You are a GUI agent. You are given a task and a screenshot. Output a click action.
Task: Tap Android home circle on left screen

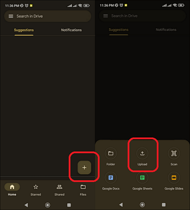47,205
